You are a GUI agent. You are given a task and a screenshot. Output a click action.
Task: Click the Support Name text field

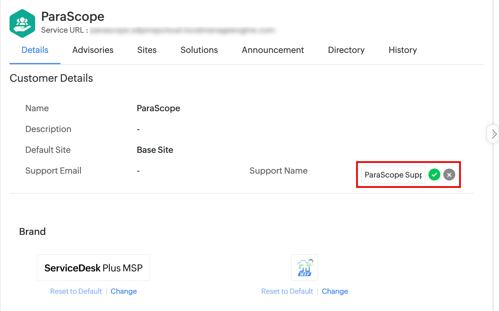pyautogui.click(x=393, y=175)
